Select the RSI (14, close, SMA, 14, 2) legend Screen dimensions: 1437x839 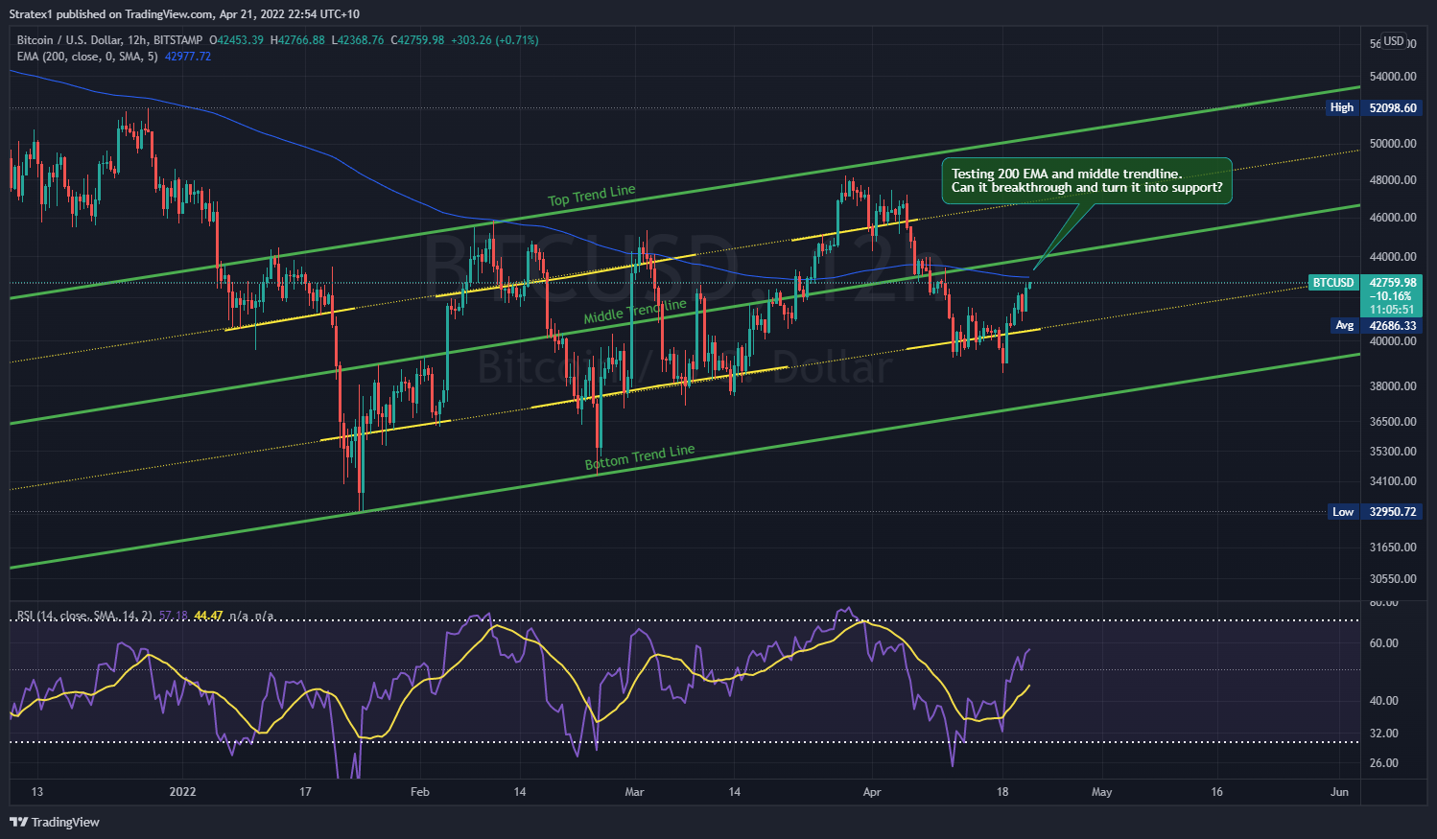85,616
